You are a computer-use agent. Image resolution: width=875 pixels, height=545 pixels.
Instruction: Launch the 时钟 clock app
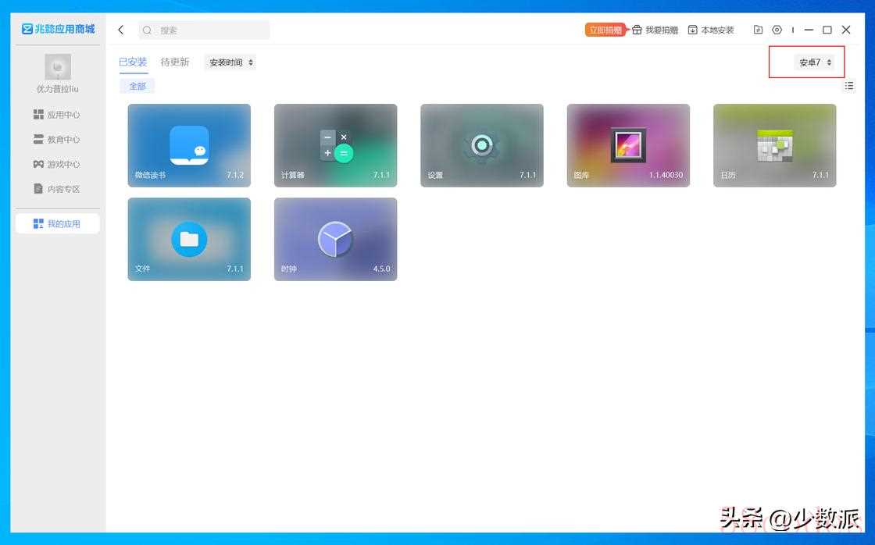[x=335, y=239]
